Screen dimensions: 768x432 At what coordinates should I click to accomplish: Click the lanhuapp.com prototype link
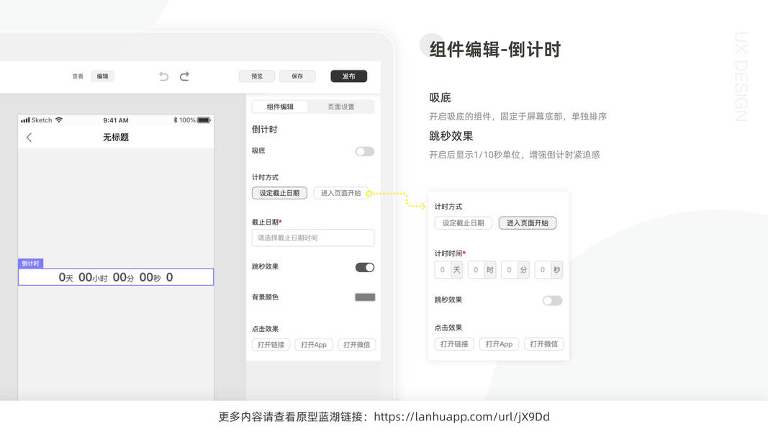tap(461, 417)
